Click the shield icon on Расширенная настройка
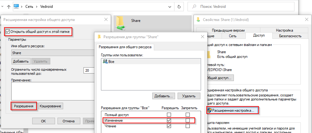This screenshot has width=312, height=133. point(209,110)
